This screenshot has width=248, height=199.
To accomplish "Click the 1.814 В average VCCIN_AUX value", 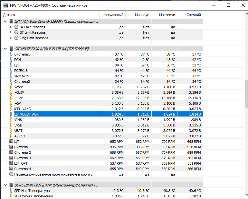I will 195,114.
